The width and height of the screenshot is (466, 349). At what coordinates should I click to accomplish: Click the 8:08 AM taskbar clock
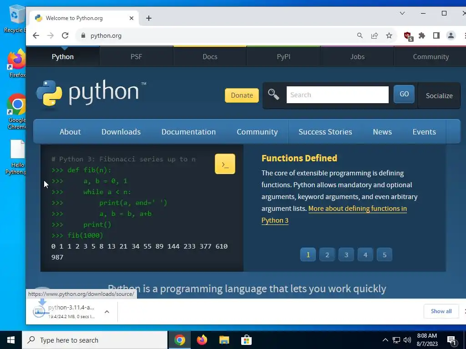(x=427, y=340)
